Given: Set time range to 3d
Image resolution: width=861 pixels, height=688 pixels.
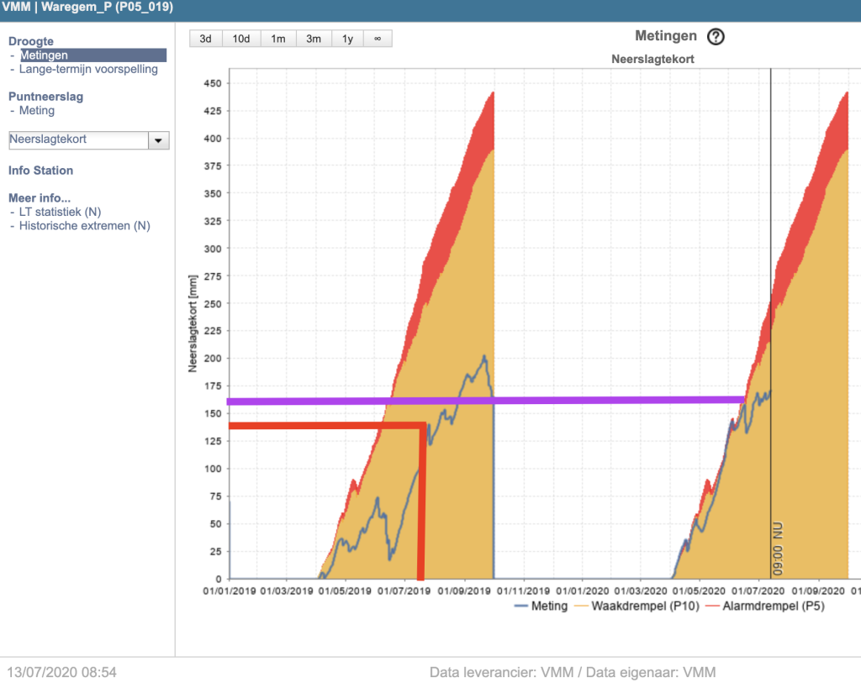Looking at the screenshot, I should [x=205, y=39].
